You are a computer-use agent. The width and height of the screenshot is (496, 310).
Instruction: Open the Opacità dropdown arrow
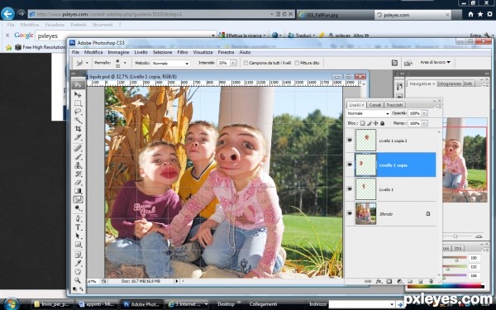424,113
